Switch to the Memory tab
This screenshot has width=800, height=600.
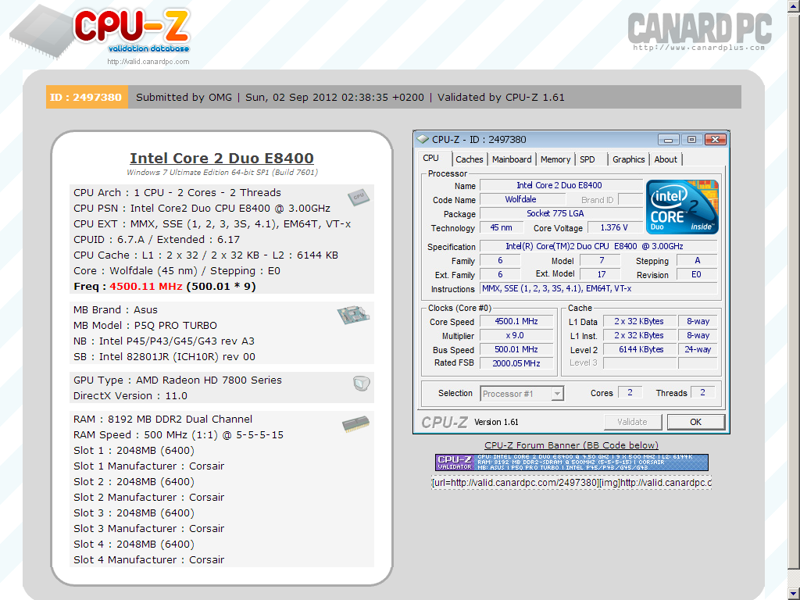pyautogui.click(x=555, y=159)
